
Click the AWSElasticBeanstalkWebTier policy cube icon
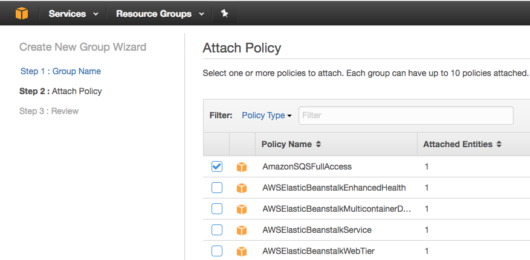coord(242,251)
